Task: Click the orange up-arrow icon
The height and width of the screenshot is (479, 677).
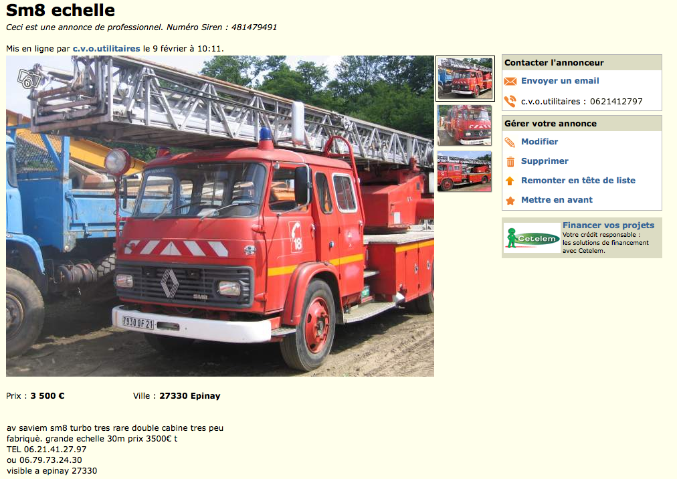Action: pos(510,181)
